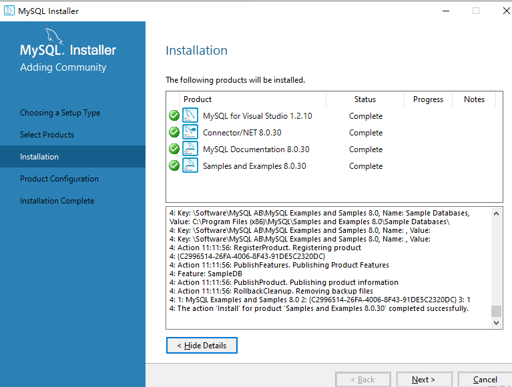This screenshot has width=512, height=387.
Task: Go to the Select Products step
Action: click(x=47, y=135)
